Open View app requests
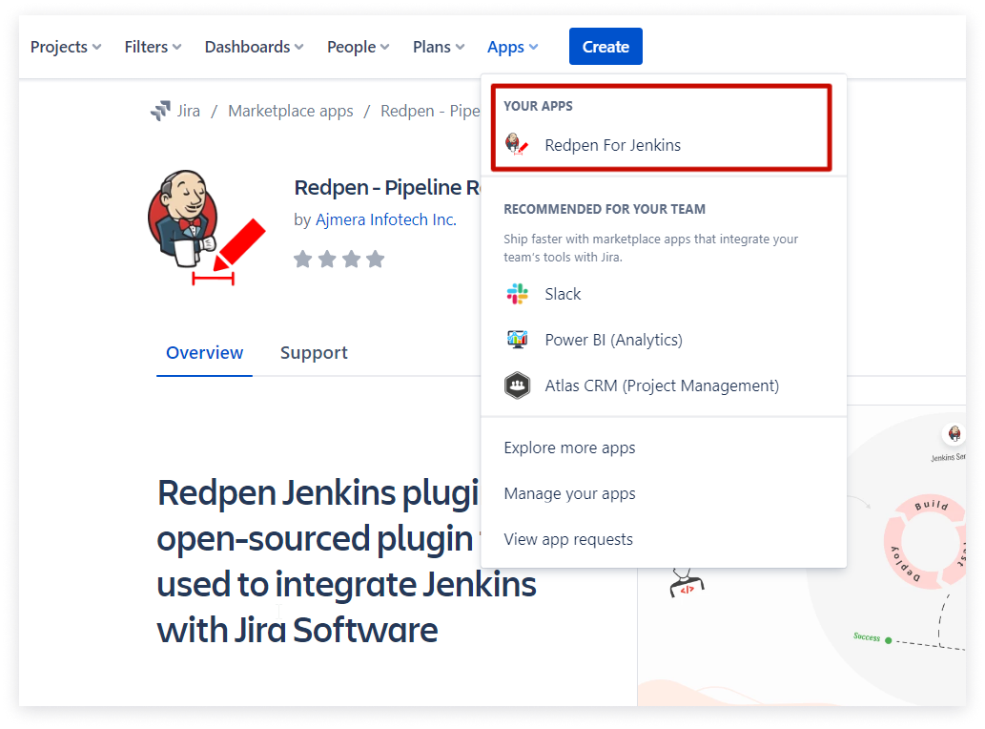This screenshot has height=729, width=985. (568, 540)
